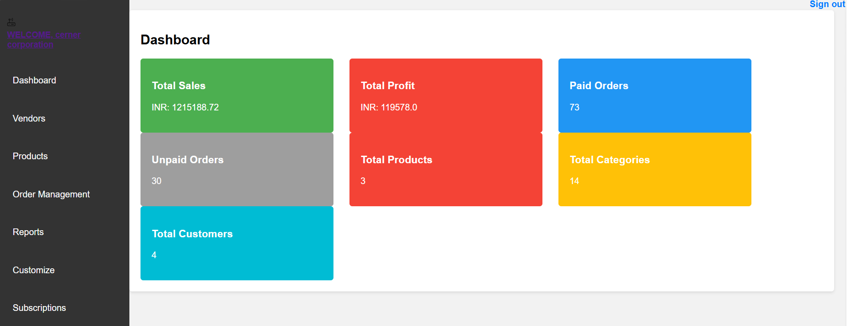The height and width of the screenshot is (326, 847).
Task: Click the green Total Sales card
Action: pyautogui.click(x=237, y=95)
